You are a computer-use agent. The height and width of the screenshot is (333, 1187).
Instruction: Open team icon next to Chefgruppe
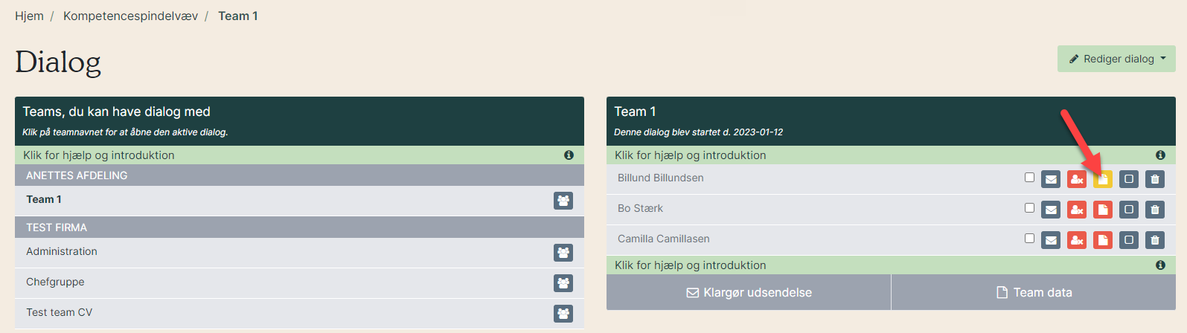563,283
